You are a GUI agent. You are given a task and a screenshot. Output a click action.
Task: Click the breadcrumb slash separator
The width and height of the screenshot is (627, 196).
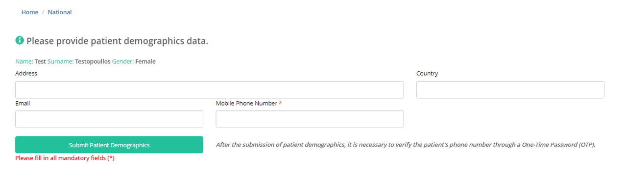click(43, 12)
